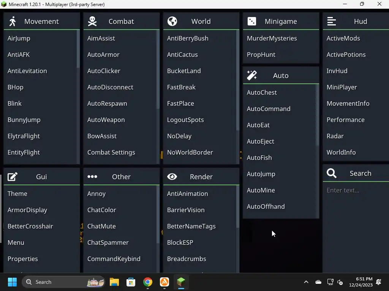389x291 pixels.
Task: Open Combat Settings entry
Action: (120, 152)
